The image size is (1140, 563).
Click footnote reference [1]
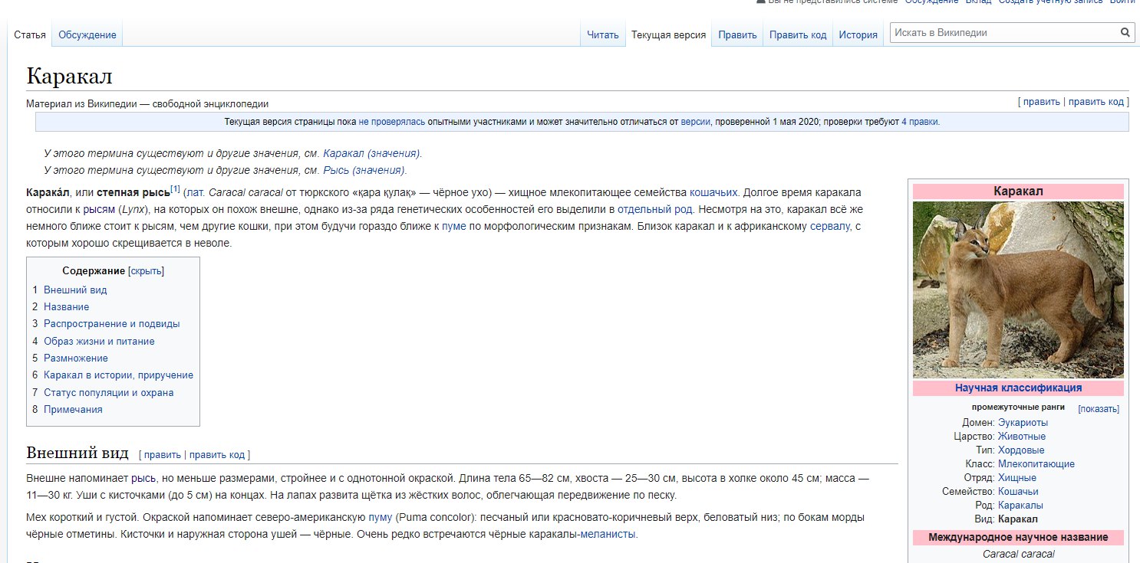[176, 188]
